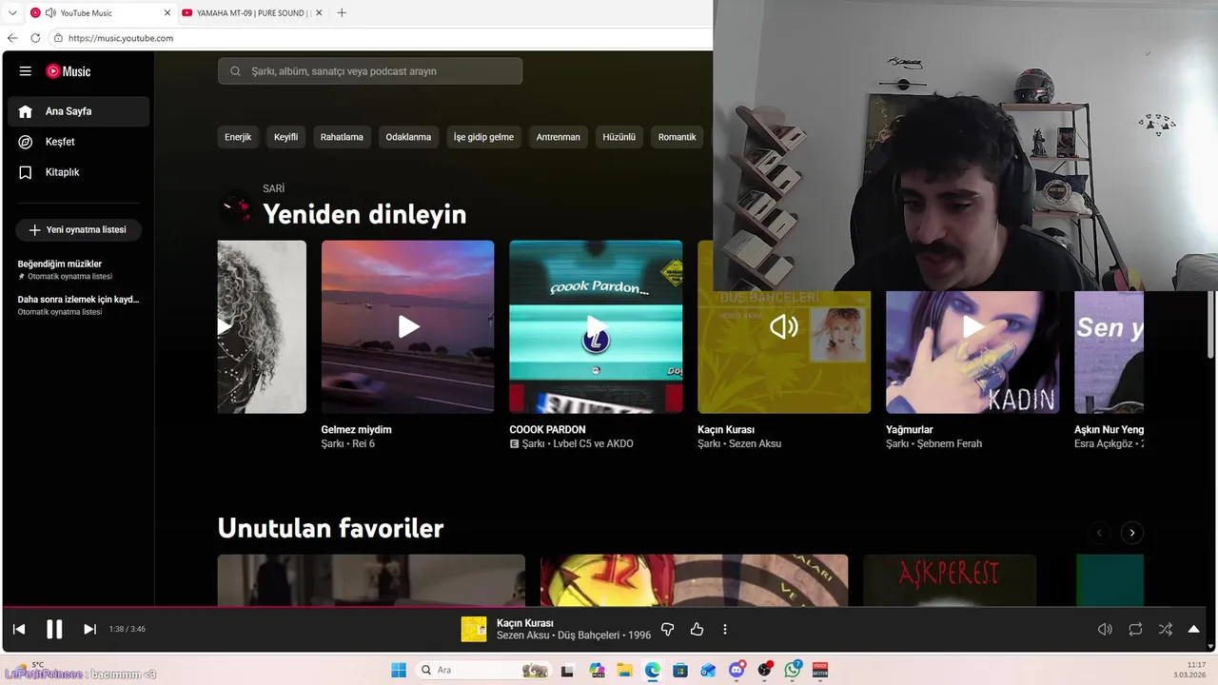The width and height of the screenshot is (1218, 685).
Task: Toggle shuffle in player bar
Action: point(1166,629)
